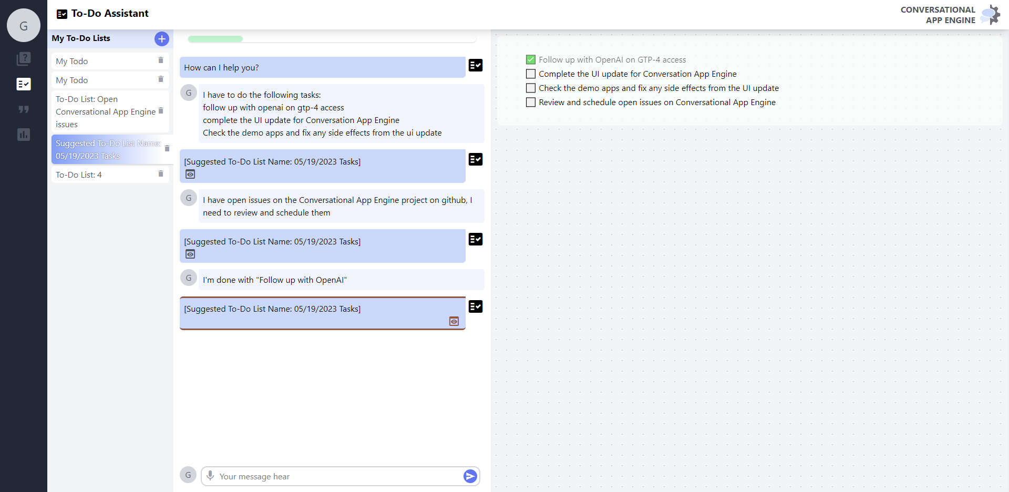Click the 'I have open issues' user message
The image size is (1009, 492).
(342, 206)
